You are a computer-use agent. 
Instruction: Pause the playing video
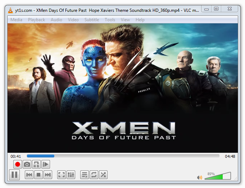14,175
